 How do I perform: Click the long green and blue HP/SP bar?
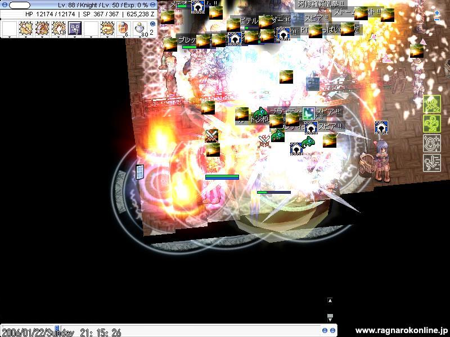222,177
